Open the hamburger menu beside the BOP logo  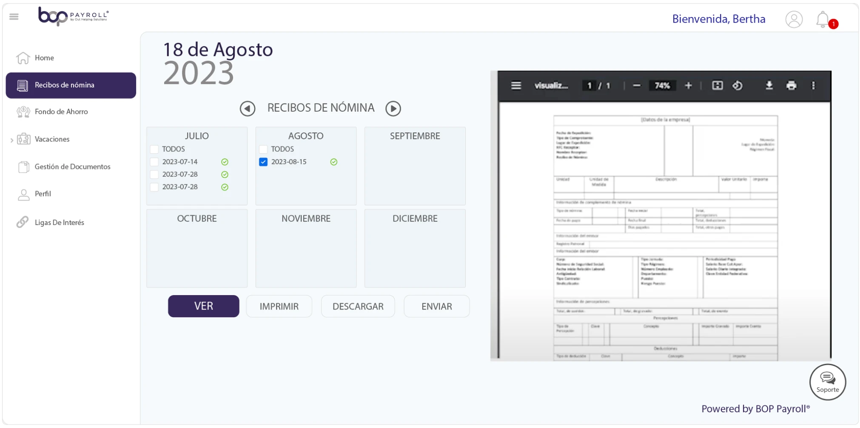pos(14,17)
